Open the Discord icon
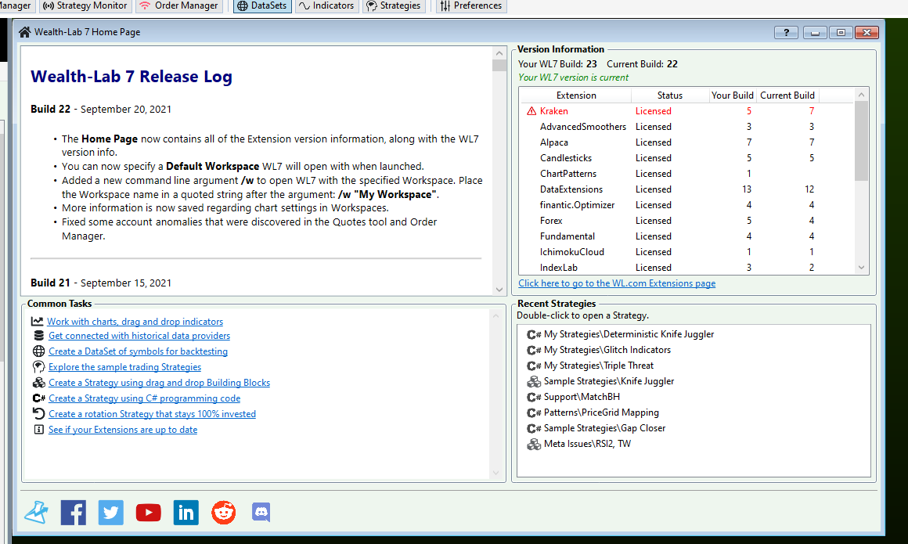908x544 pixels. 261,513
